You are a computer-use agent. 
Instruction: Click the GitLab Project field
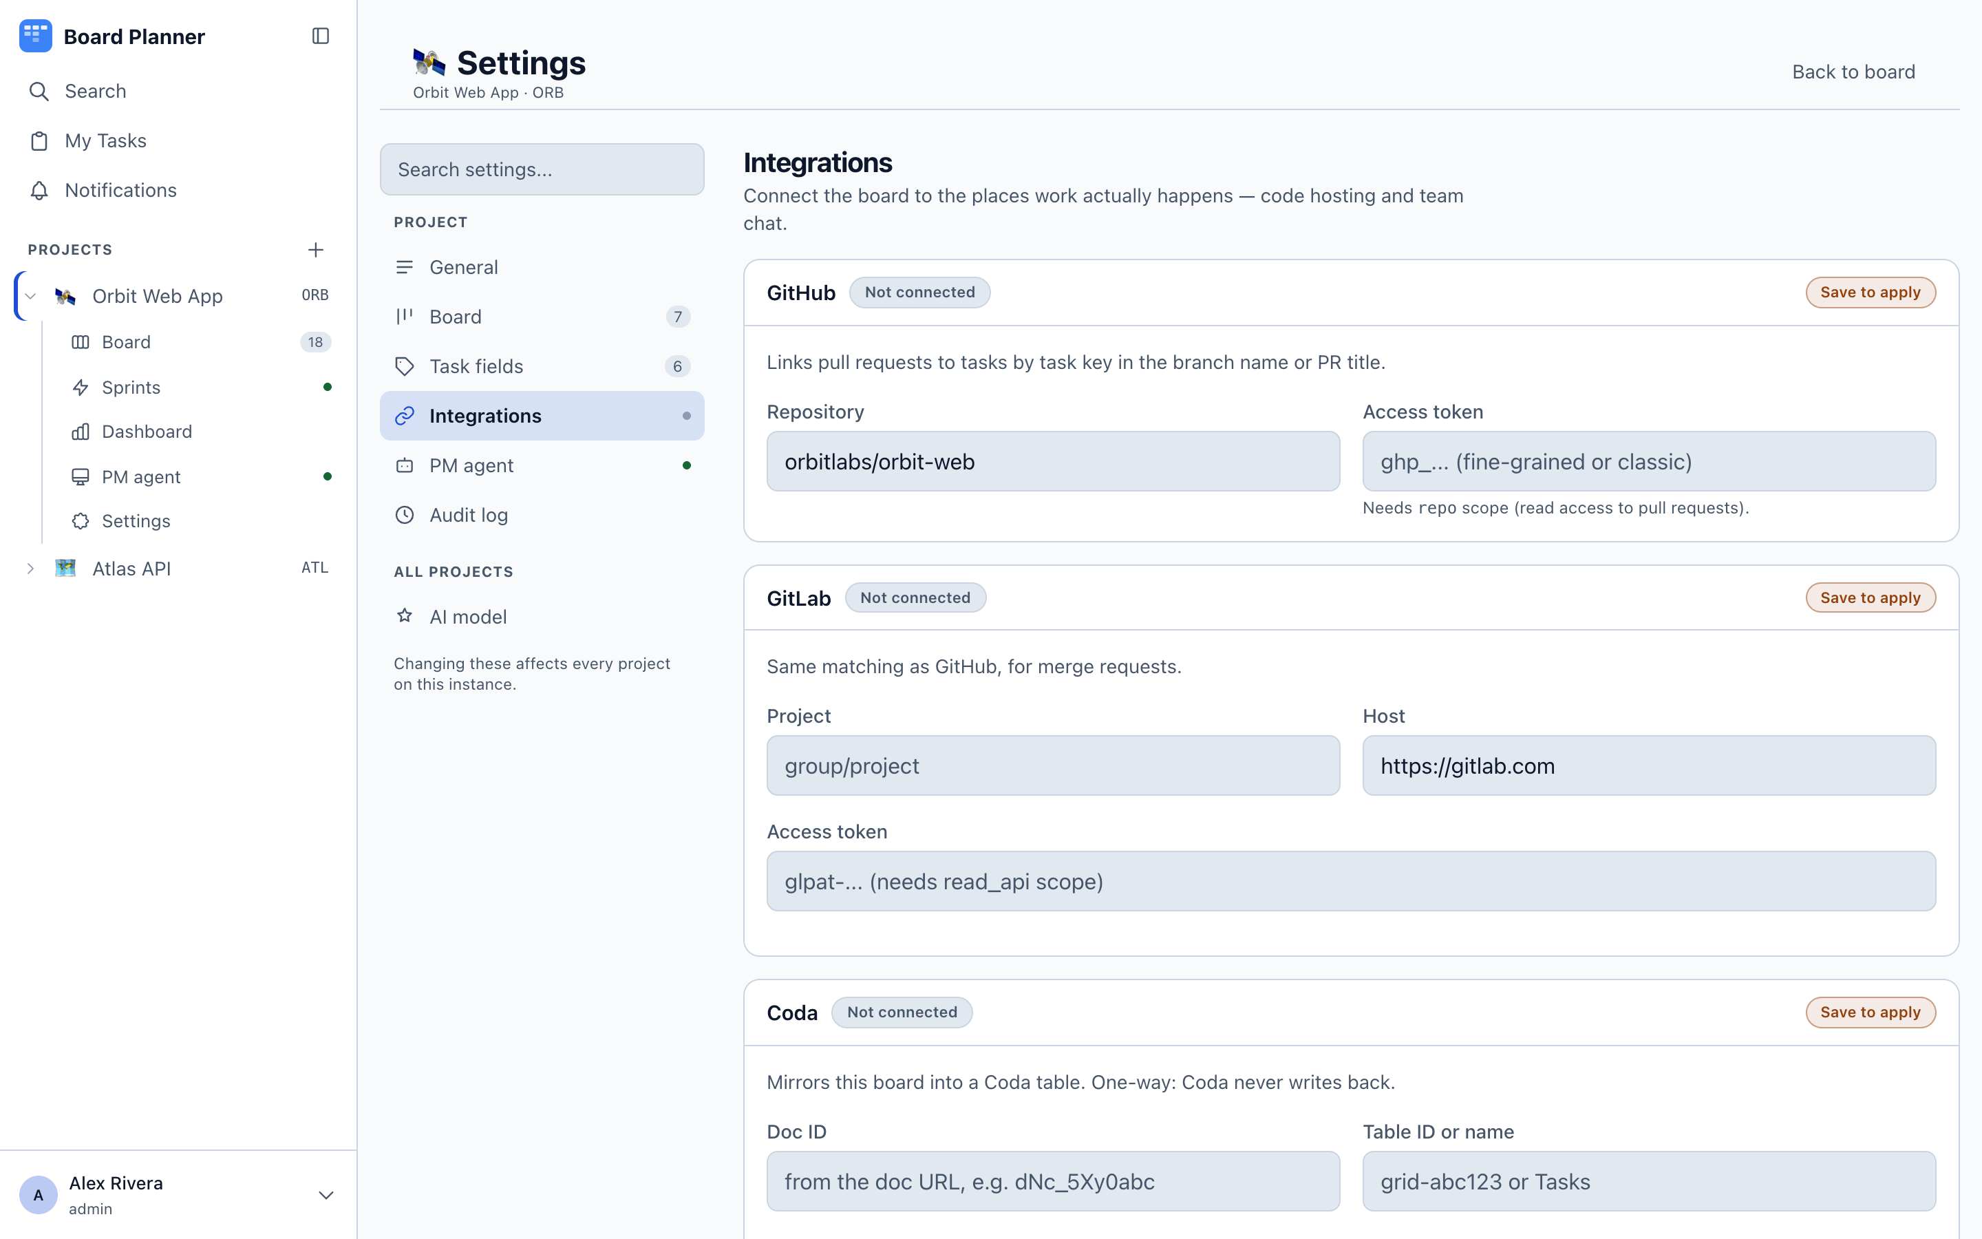tap(1053, 765)
